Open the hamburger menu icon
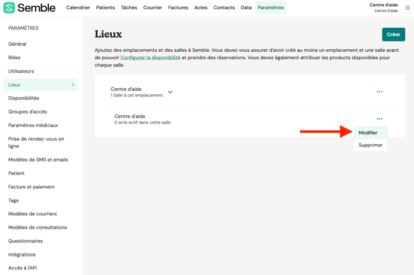 [x=408, y=8]
